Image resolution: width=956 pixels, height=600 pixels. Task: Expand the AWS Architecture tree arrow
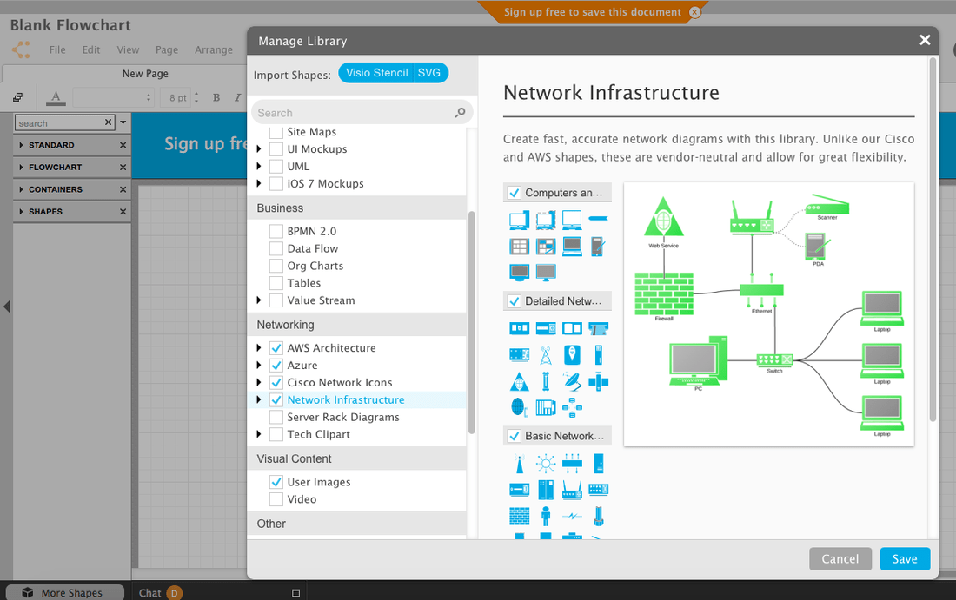click(258, 348)
